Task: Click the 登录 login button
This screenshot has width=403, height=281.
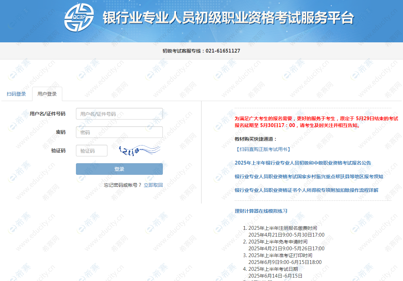Action: pos(119,169)
